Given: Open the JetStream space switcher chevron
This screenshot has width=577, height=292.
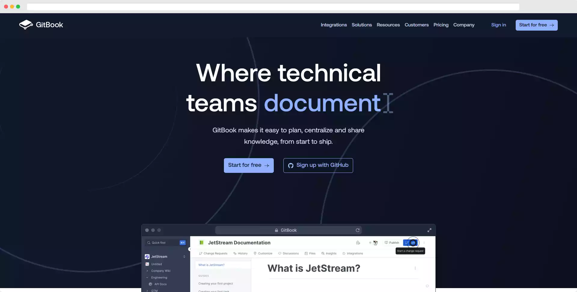Looking at the screenshot, I should (184, 257).
